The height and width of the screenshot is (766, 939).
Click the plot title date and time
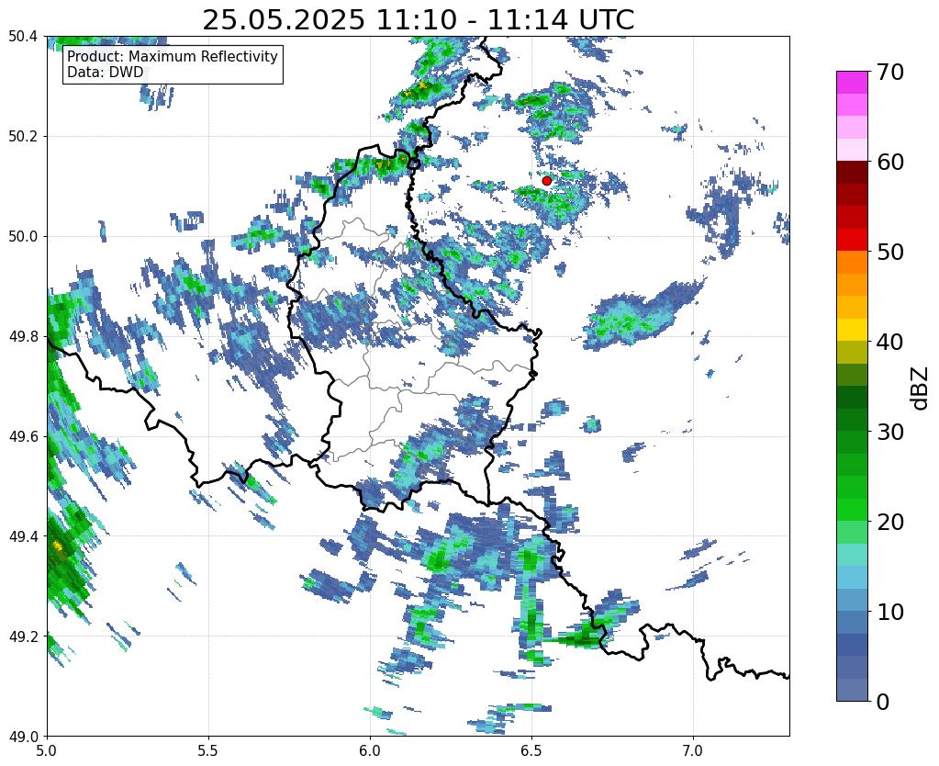point(418,20)
